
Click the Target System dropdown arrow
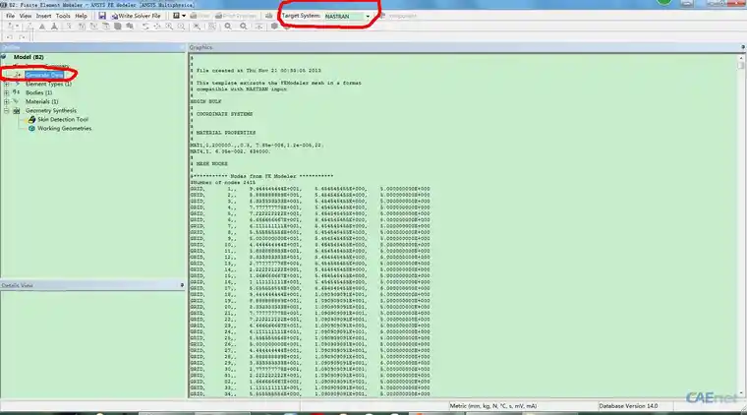click(x=368, y=16)
